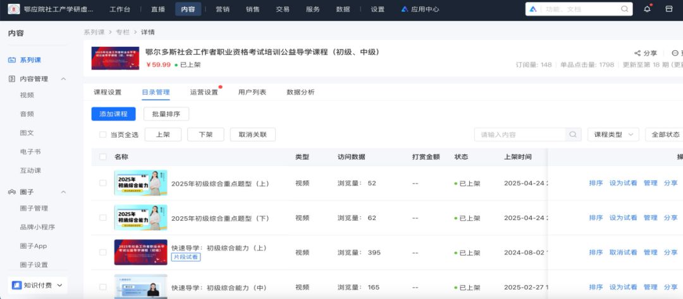Click the 系列课 sidebar icon
683x299 pixels.
[12, 60]
